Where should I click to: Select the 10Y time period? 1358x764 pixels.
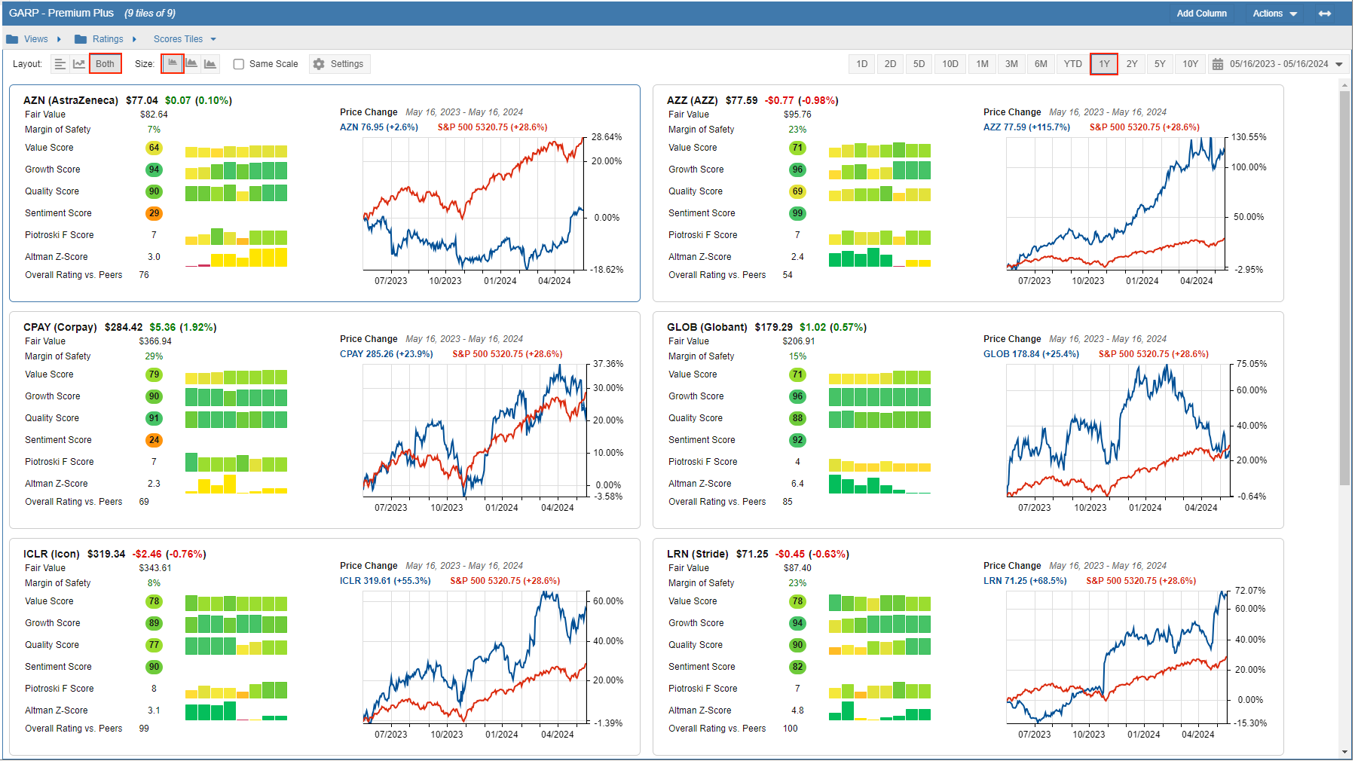(x=1191, y=64)
